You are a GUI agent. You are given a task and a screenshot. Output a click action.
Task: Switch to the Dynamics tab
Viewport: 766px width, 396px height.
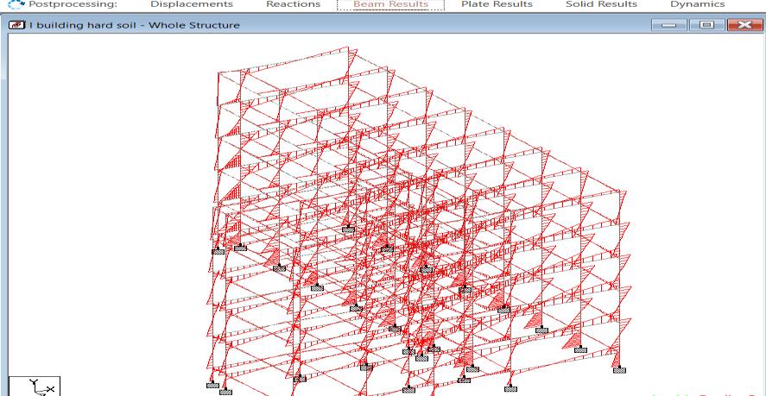click(x=697, y=4)
